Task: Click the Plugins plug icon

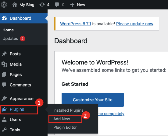Action: pos(4,109)
